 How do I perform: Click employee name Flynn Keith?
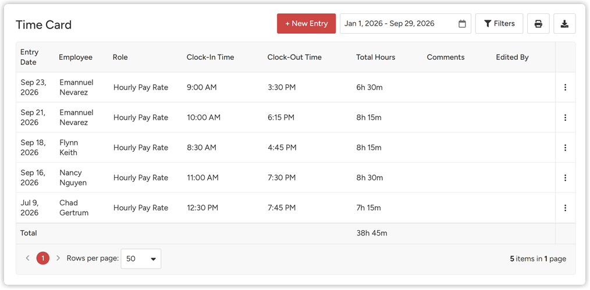tap(69, 148)
